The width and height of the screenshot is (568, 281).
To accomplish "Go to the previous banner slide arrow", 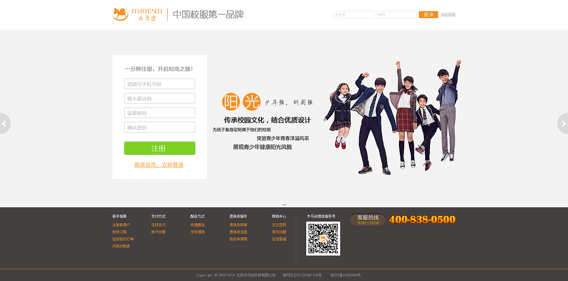I will [x=5, y=123].
